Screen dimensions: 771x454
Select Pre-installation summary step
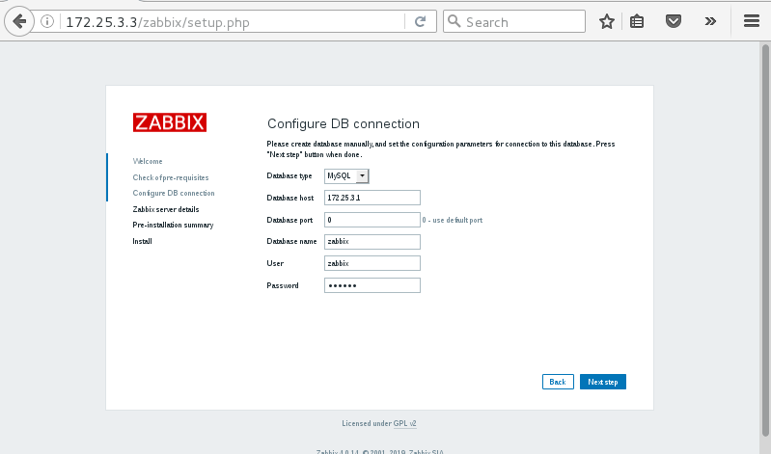pyautogui.click(x=173, y=225)
